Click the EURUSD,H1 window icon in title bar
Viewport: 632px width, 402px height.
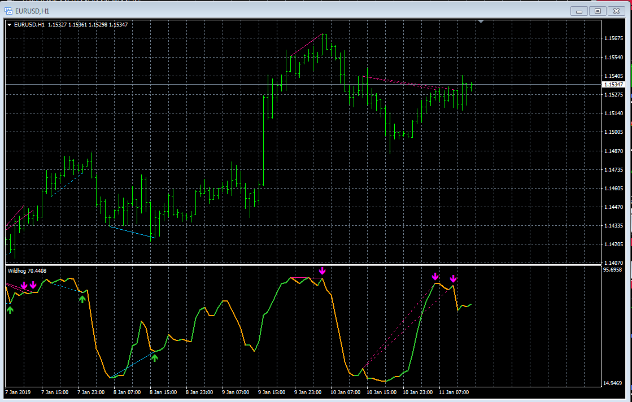8,11
